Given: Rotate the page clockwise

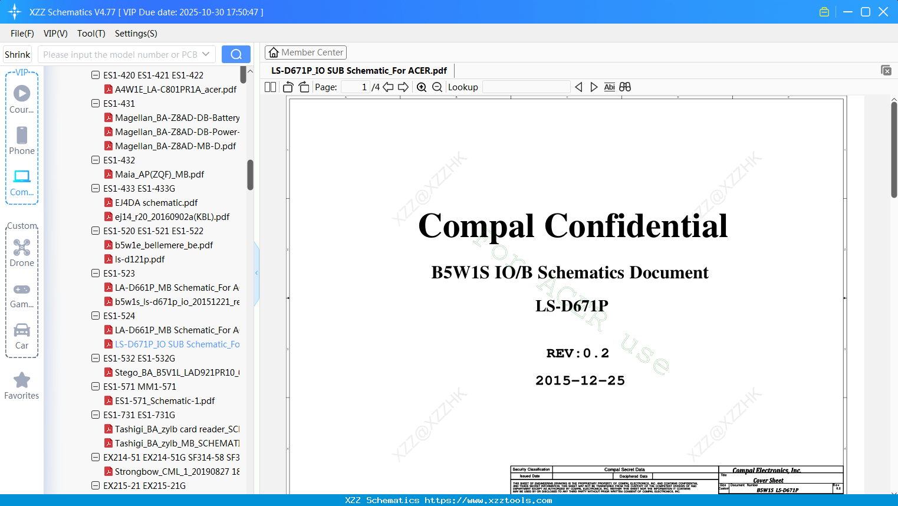Looking at the screenshot, I should [x=304, y=87].
